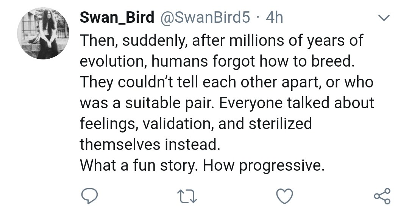Click the Swan_Bird display name
409x212 pixels.
point(117,18)
